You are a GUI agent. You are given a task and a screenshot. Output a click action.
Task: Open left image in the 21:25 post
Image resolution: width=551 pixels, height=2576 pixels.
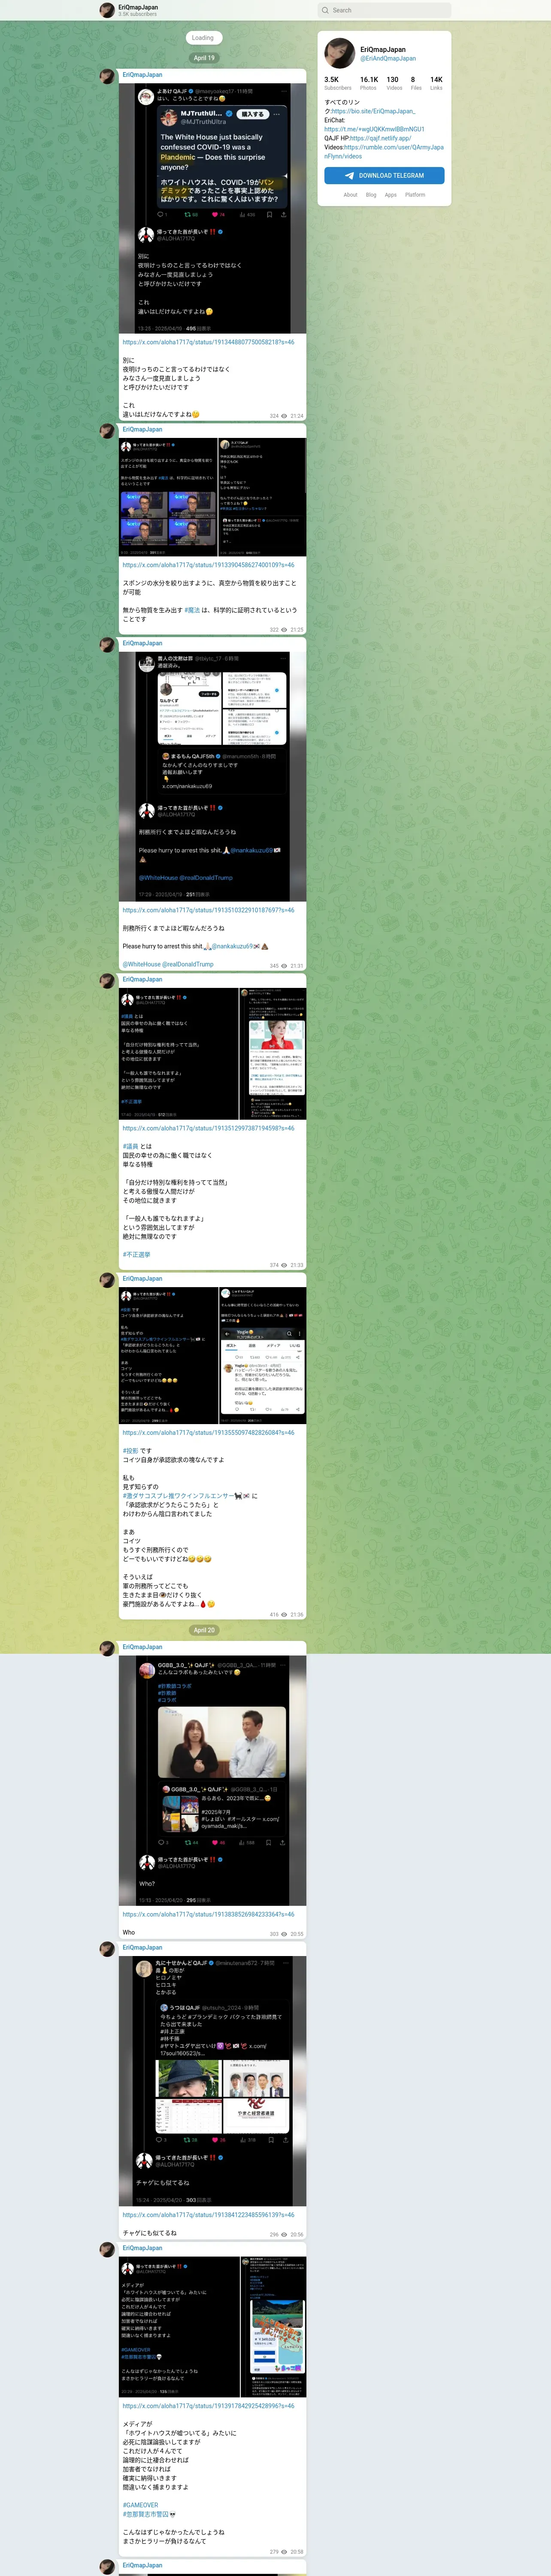[x=168, y=497]
